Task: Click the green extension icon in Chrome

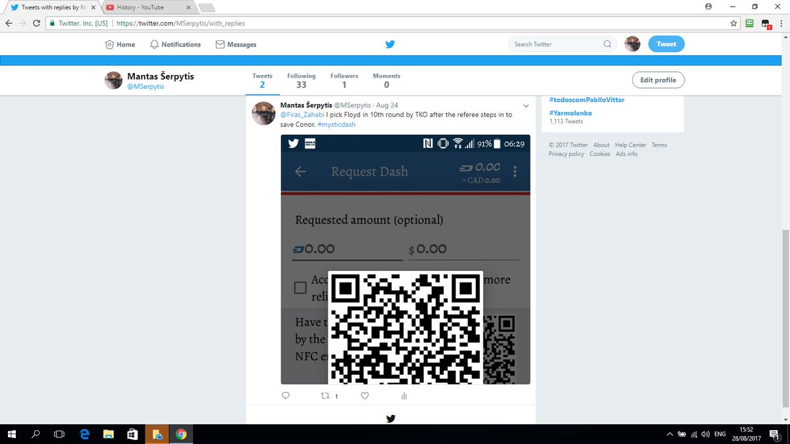Action: [749, 22]
